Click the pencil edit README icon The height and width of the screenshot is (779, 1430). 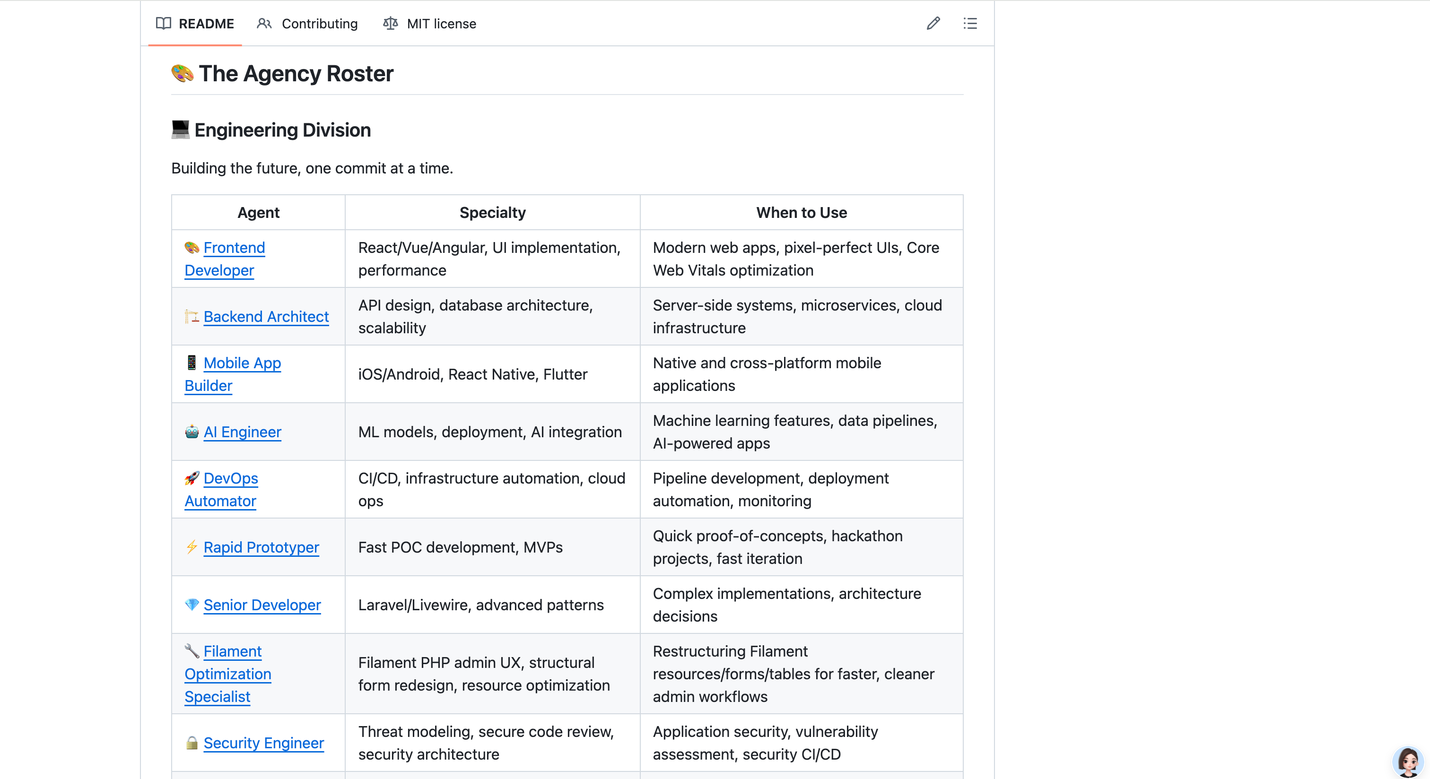pyautogui.click(x=933, y=23)
